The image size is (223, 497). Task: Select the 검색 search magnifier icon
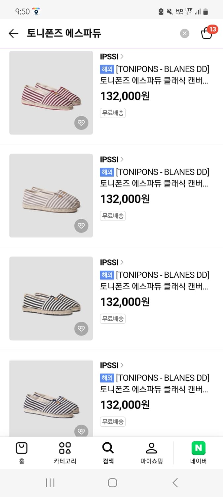point(108,447)
